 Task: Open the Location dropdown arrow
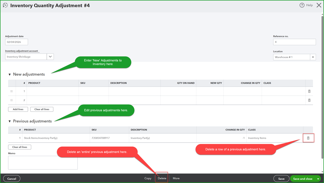click(313, 57)
